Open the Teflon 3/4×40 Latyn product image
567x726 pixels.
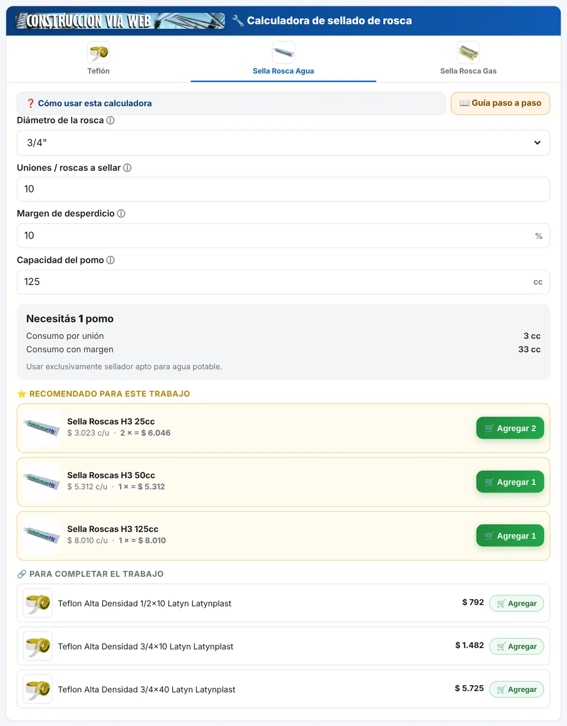pyautogui.click(x=38, y=689)
